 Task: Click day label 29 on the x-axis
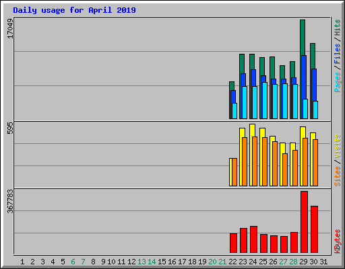click(x=303, y=262)
